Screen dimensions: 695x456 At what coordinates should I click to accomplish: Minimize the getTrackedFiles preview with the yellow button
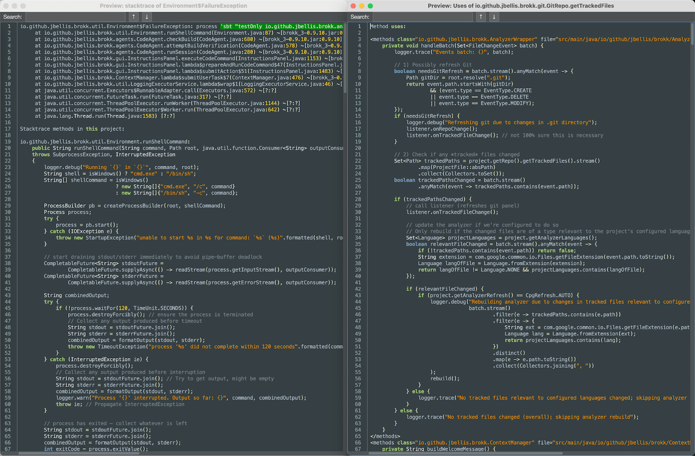coord(362,6)
